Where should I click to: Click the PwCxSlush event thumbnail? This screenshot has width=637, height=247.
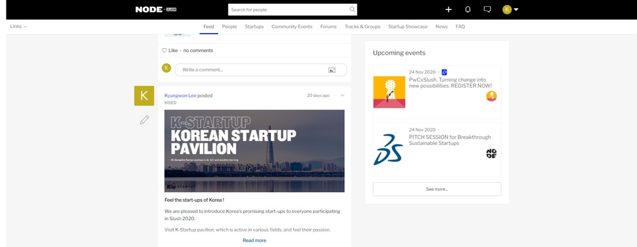coord(389,92)
